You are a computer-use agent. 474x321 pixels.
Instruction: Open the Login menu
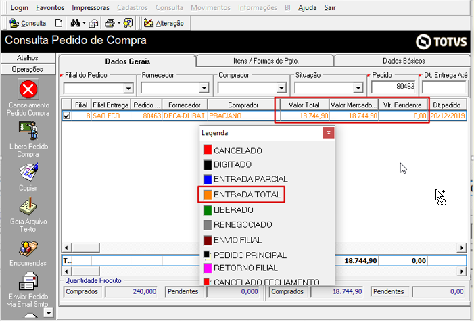coord(19,7)
